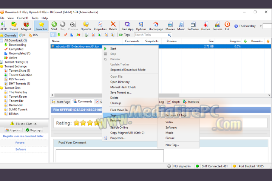
Task: Expand the ThePirateBay search engine dropdown
Action: (x=261, y=26)
